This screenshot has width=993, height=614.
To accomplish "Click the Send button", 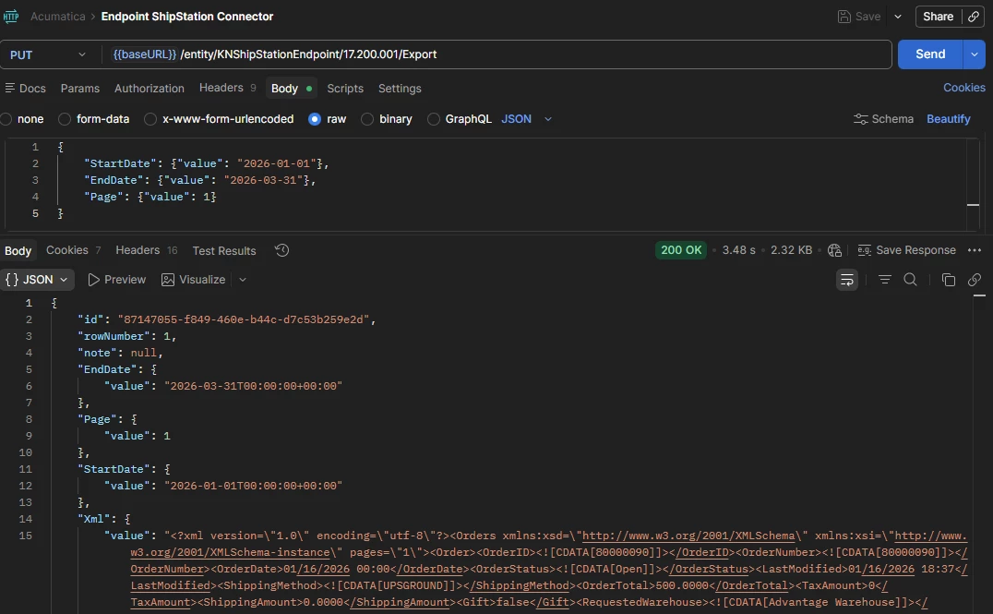I will [x=930, y=54].
